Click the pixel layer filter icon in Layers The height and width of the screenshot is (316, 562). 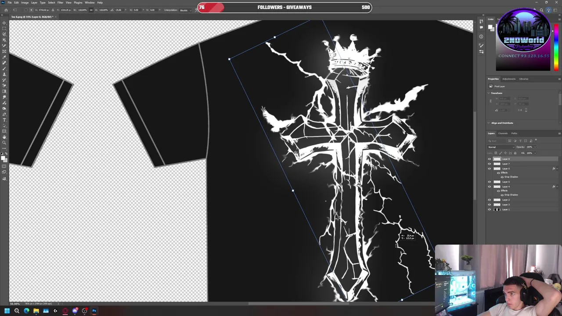pyautogui.click(x=510, y=141)
